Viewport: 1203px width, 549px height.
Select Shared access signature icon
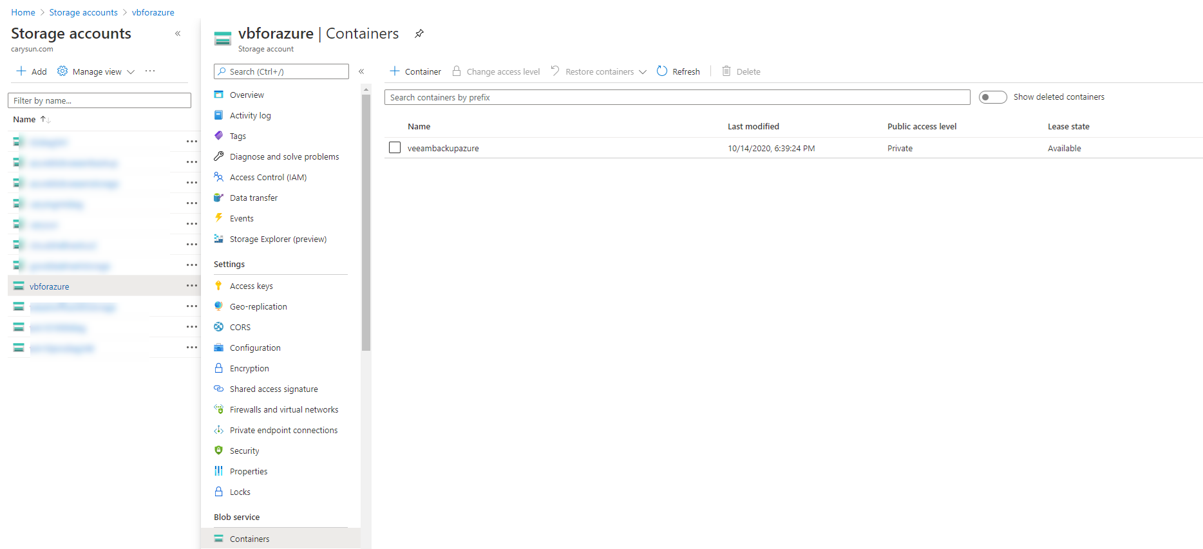(219, 389)
